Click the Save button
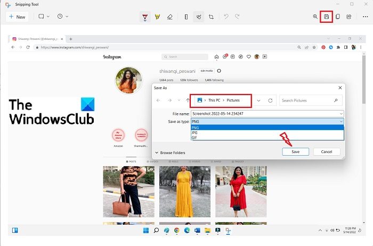This screenshot has width=373, height=246. [x=295, y=152]
